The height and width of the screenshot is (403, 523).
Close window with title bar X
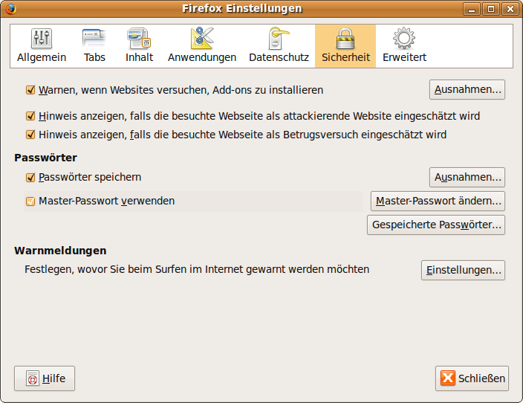pos(510,9)
